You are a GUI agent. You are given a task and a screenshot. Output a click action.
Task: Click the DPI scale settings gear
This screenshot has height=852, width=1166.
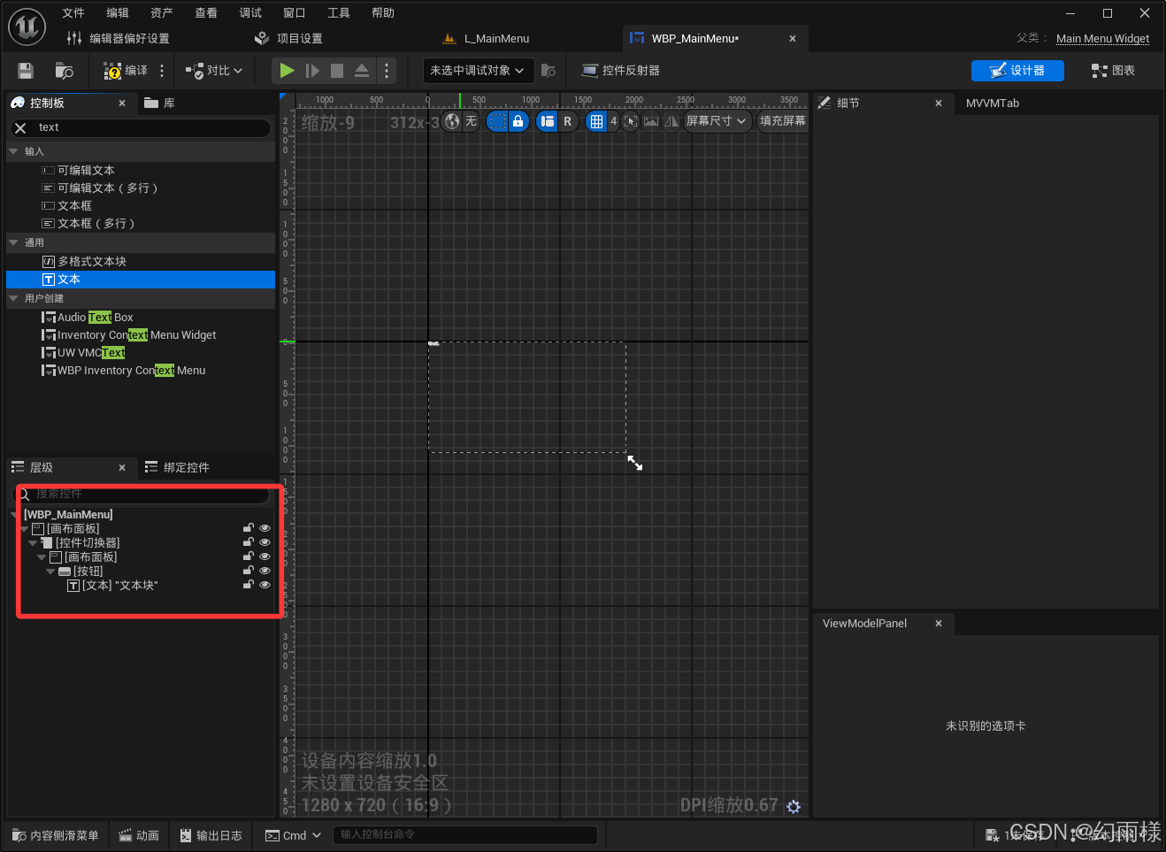point(794,807)
